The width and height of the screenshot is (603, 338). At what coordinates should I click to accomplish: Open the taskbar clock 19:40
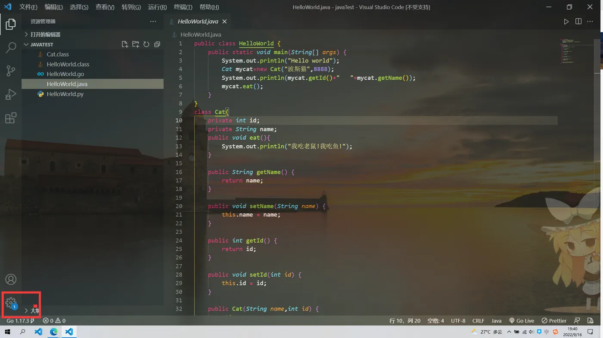coord(572,332)
